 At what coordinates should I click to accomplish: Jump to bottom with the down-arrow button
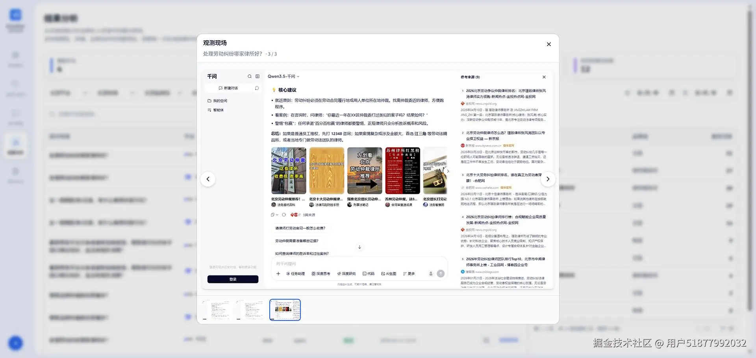[x=359, y=247]
